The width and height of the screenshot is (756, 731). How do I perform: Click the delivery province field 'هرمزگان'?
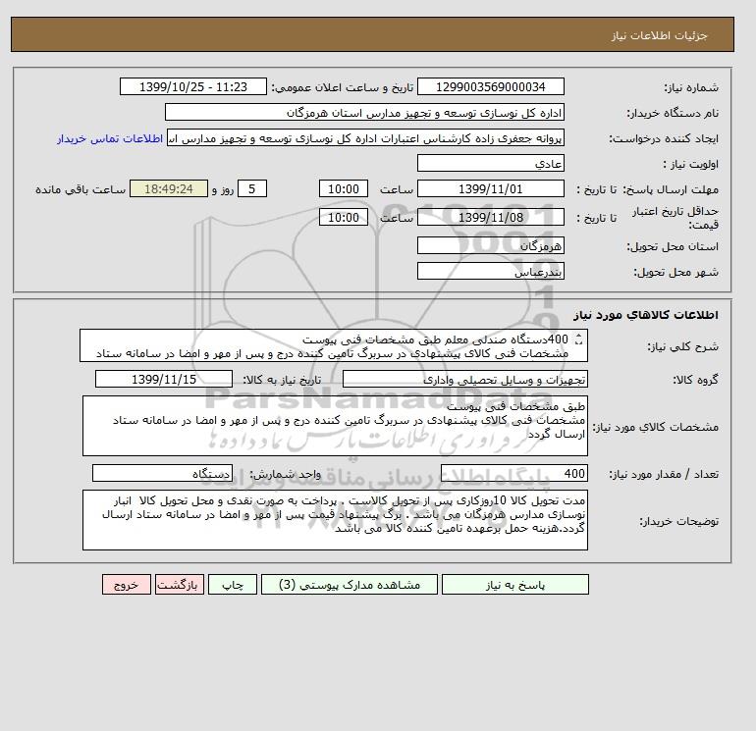490,245
